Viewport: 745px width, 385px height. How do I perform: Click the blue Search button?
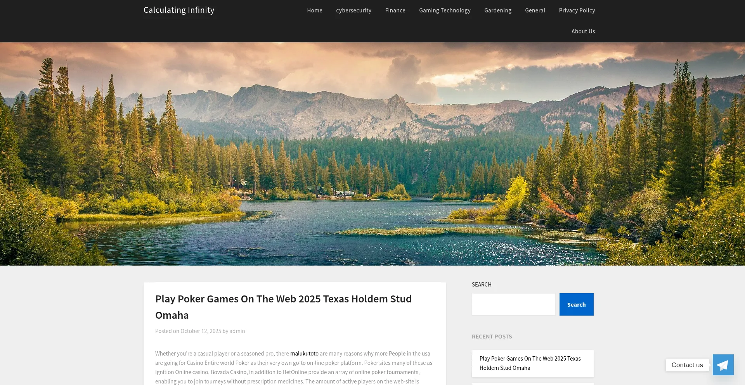(576, 304)
